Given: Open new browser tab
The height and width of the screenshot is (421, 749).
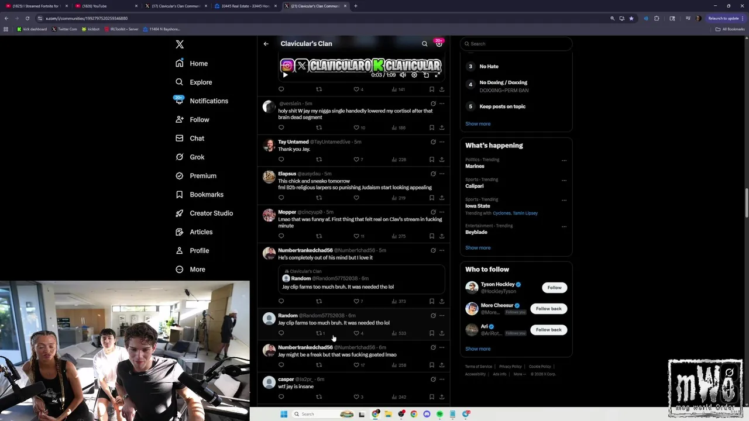Looking at the screenshot, I should (x=356, y=6).
